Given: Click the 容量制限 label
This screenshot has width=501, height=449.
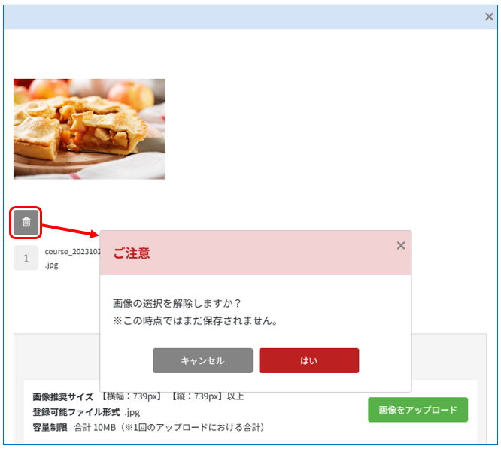Looking at the screenshot, I should point(50,428).
